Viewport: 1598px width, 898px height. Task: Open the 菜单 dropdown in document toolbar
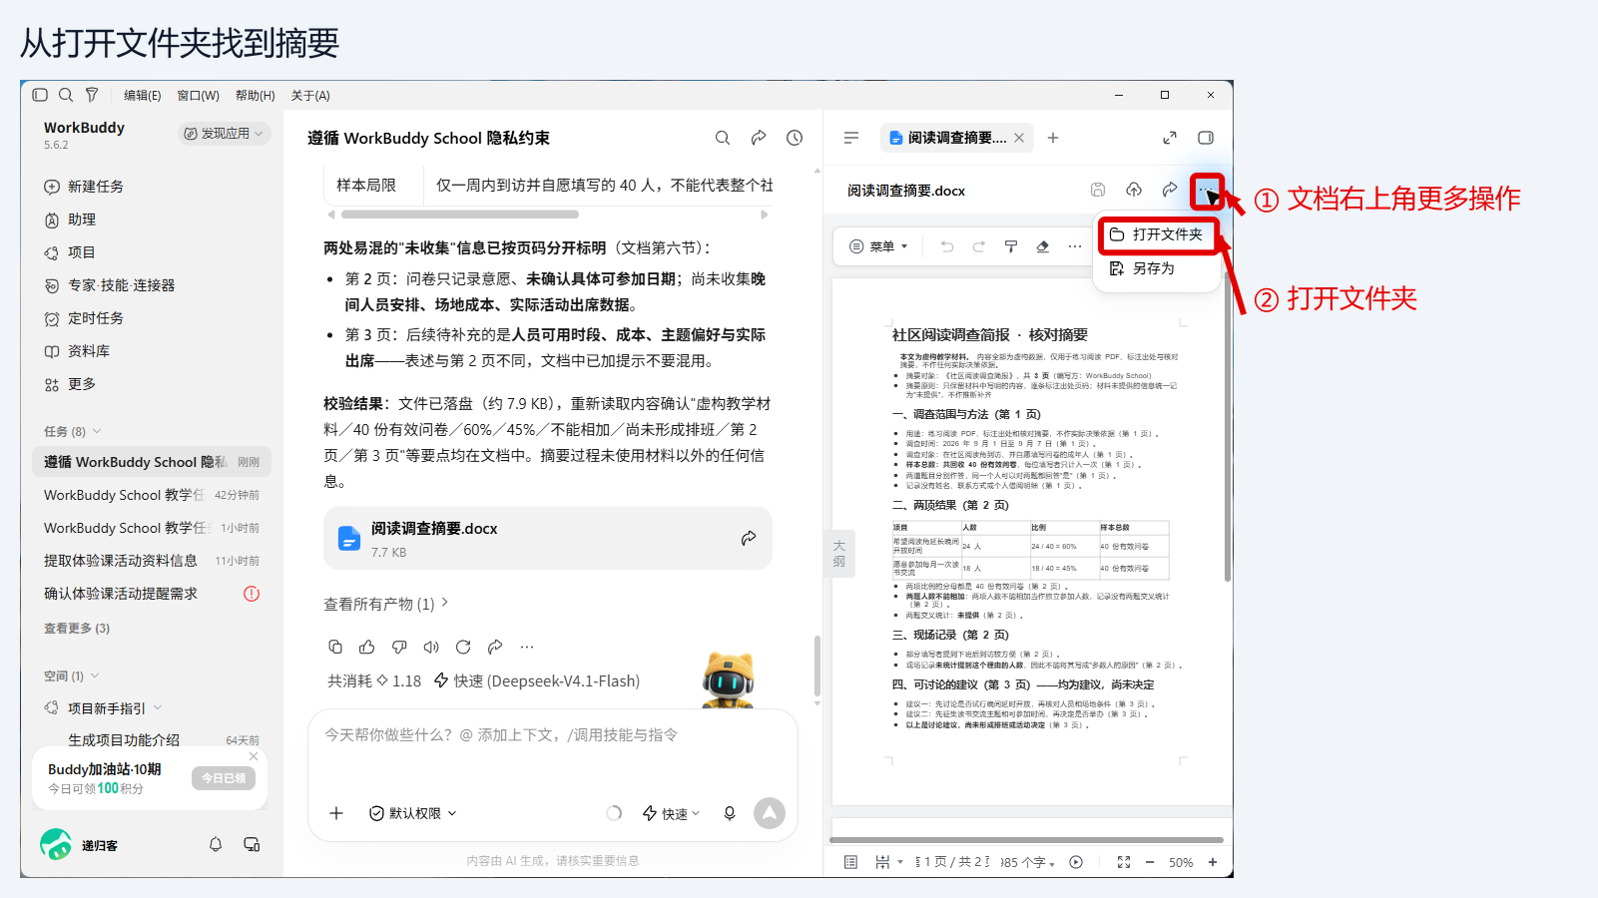[x=879, y=246]
